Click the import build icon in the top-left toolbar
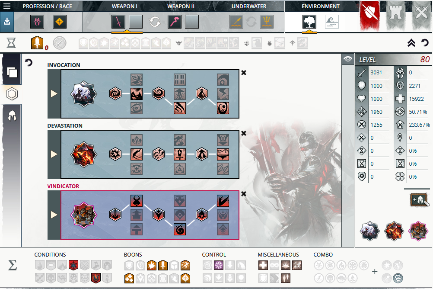The image size is (433, 289). coord(7,21)
